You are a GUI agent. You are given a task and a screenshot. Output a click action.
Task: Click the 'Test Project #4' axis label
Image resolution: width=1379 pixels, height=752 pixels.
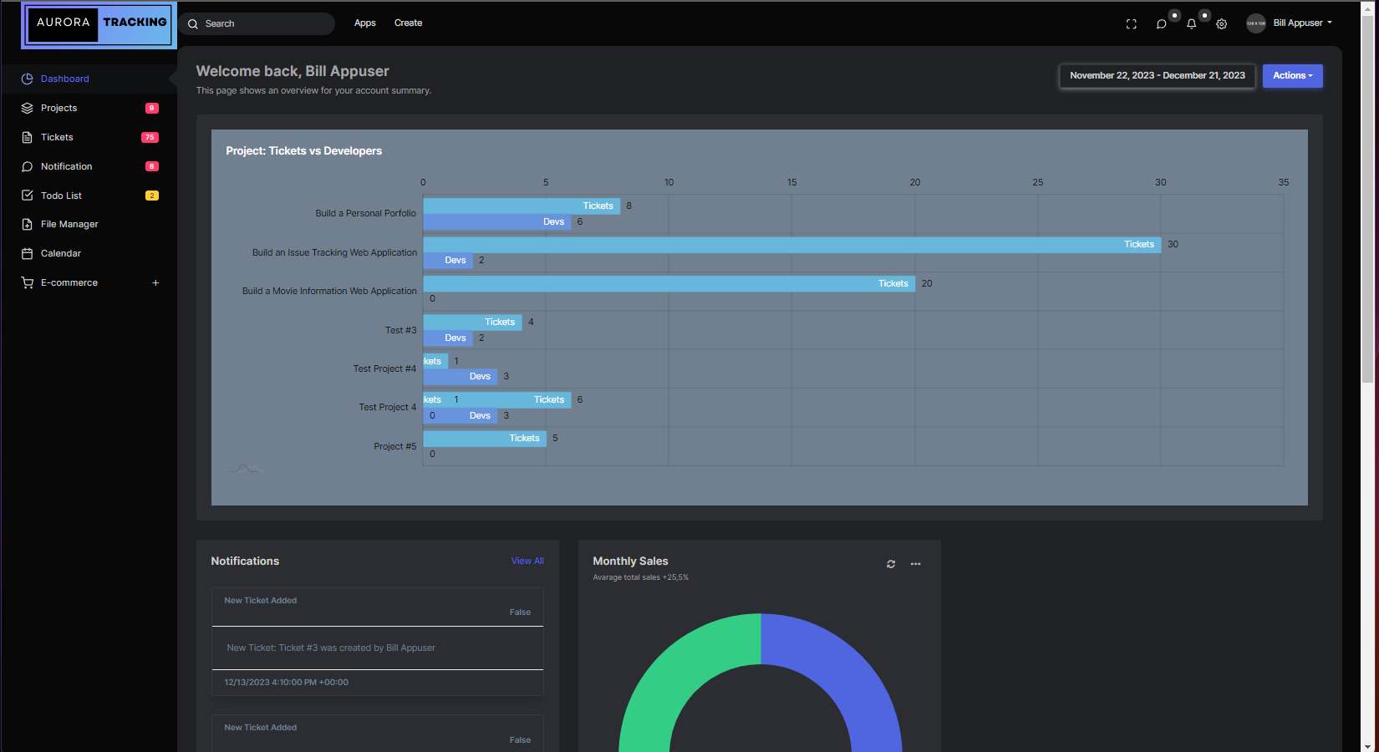(384, 368)
